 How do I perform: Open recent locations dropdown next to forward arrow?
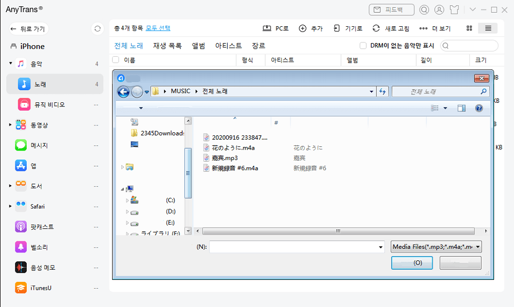point(146,92)
